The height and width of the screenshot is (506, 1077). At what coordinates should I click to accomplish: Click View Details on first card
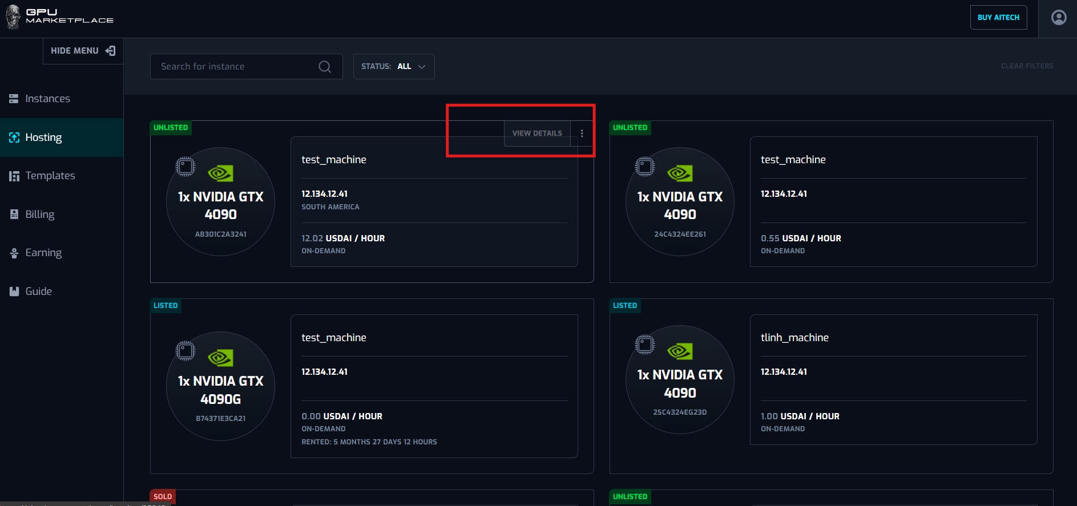tap(537, 133)
